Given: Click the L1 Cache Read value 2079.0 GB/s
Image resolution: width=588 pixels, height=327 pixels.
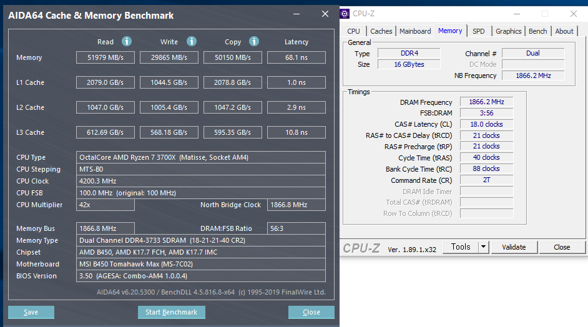Looking at the screenshot, I should 105,82.
